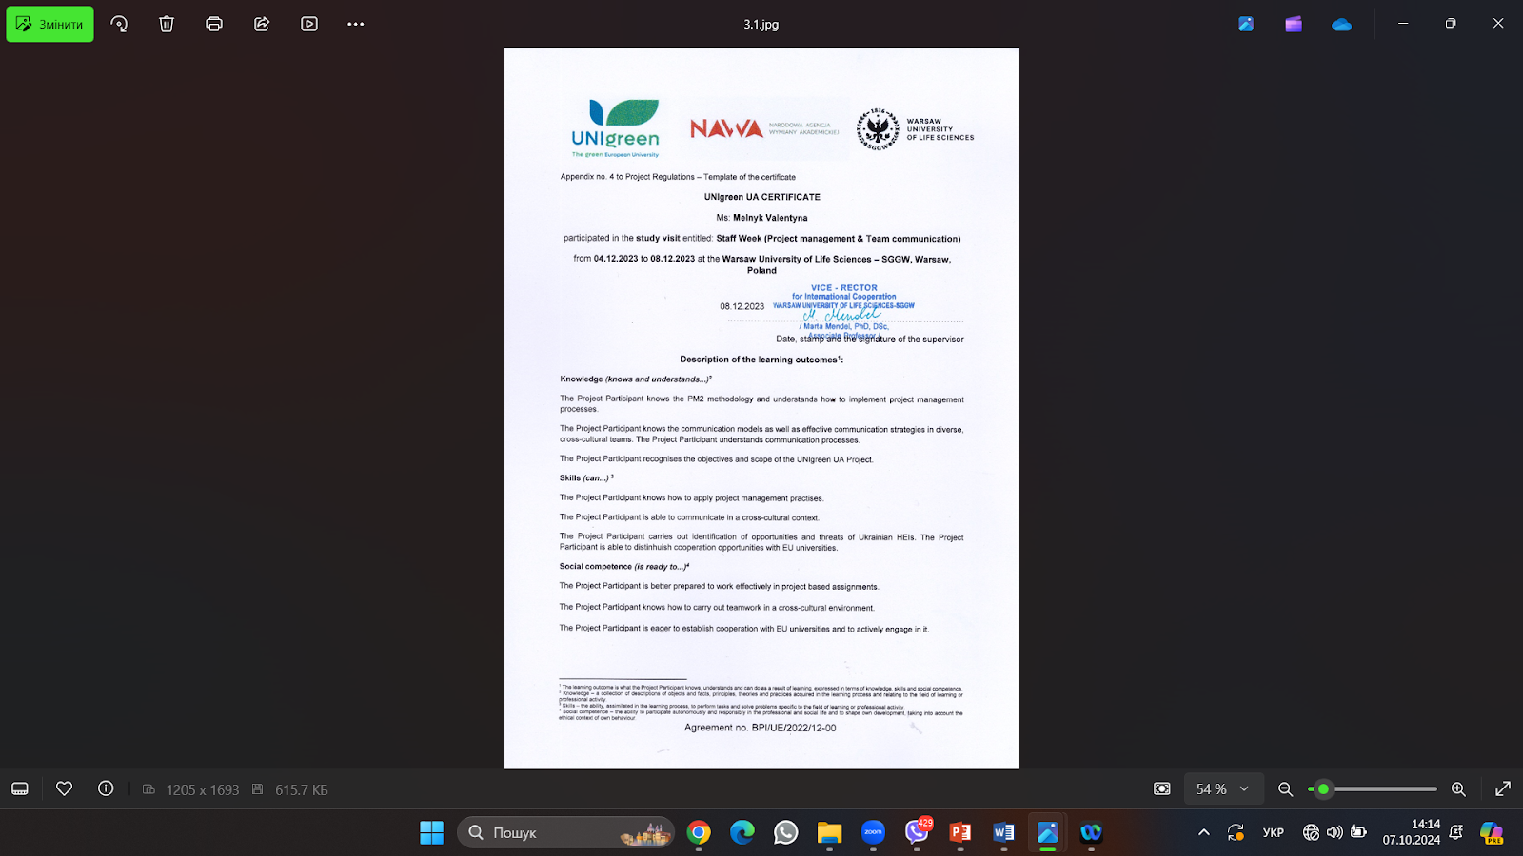This screenshot has width=1523, height=856.
Task: Click the green Змінити edit button
Action: 49,24
